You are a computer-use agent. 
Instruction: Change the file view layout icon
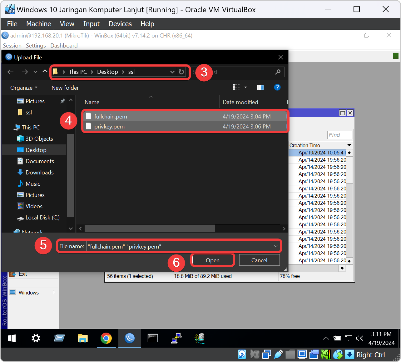(236, 87)
